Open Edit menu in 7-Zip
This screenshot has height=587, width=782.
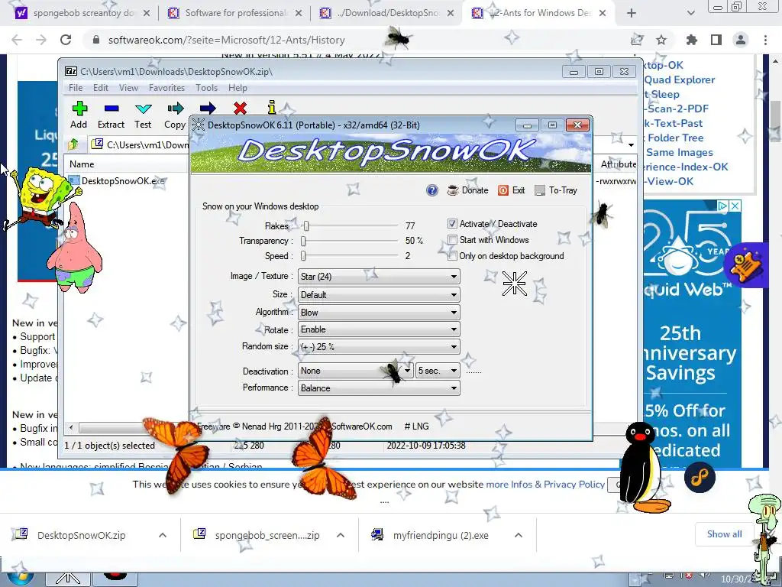tap(101, 88)
